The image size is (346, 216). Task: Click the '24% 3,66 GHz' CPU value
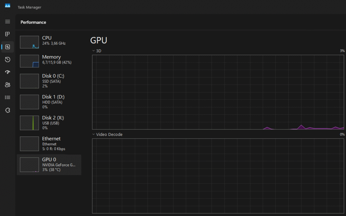tap(54, 44)
